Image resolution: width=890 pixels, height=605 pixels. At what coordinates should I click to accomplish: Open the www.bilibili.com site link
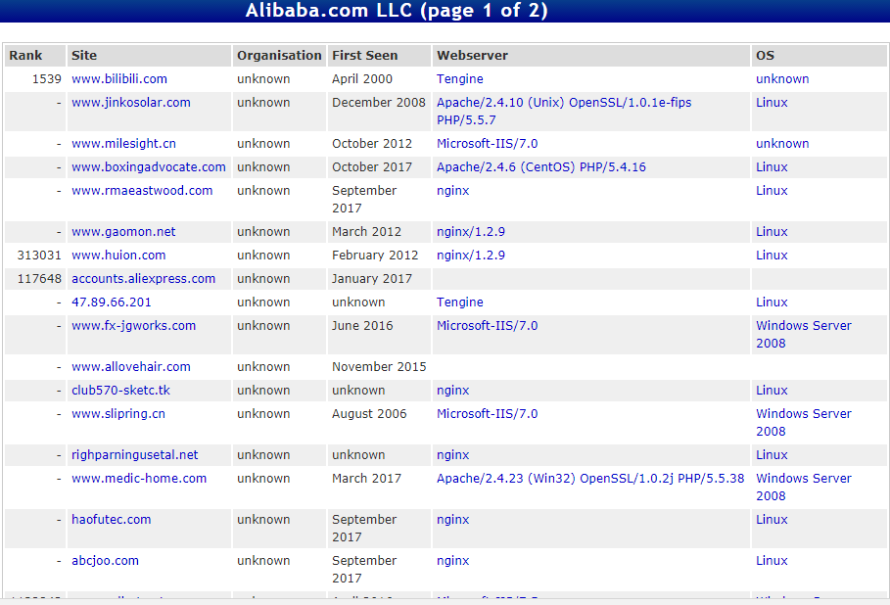click(x=119, y=79)
